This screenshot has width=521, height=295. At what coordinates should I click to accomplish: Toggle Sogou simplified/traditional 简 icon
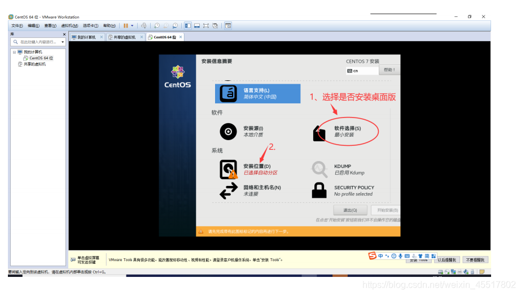point(427,256)
